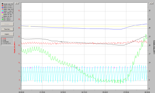Open the Time Axis settings
155x93 pixels.
pos(7,29)
